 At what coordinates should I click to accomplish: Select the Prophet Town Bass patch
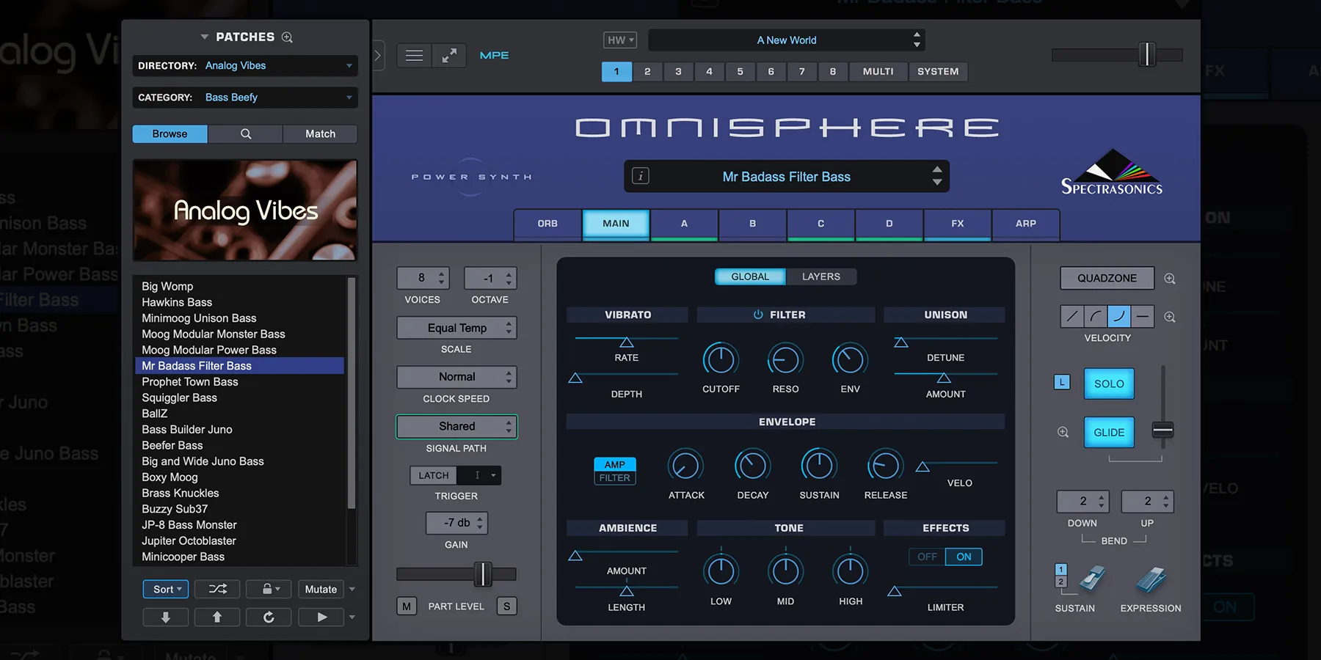click(189, 381)
